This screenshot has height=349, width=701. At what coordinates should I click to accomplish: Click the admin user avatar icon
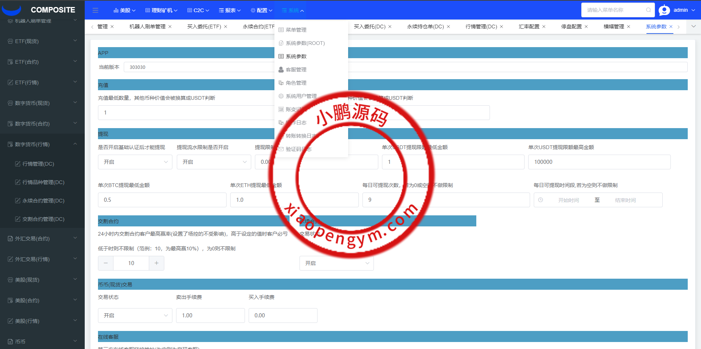click(x=664, y=10)
